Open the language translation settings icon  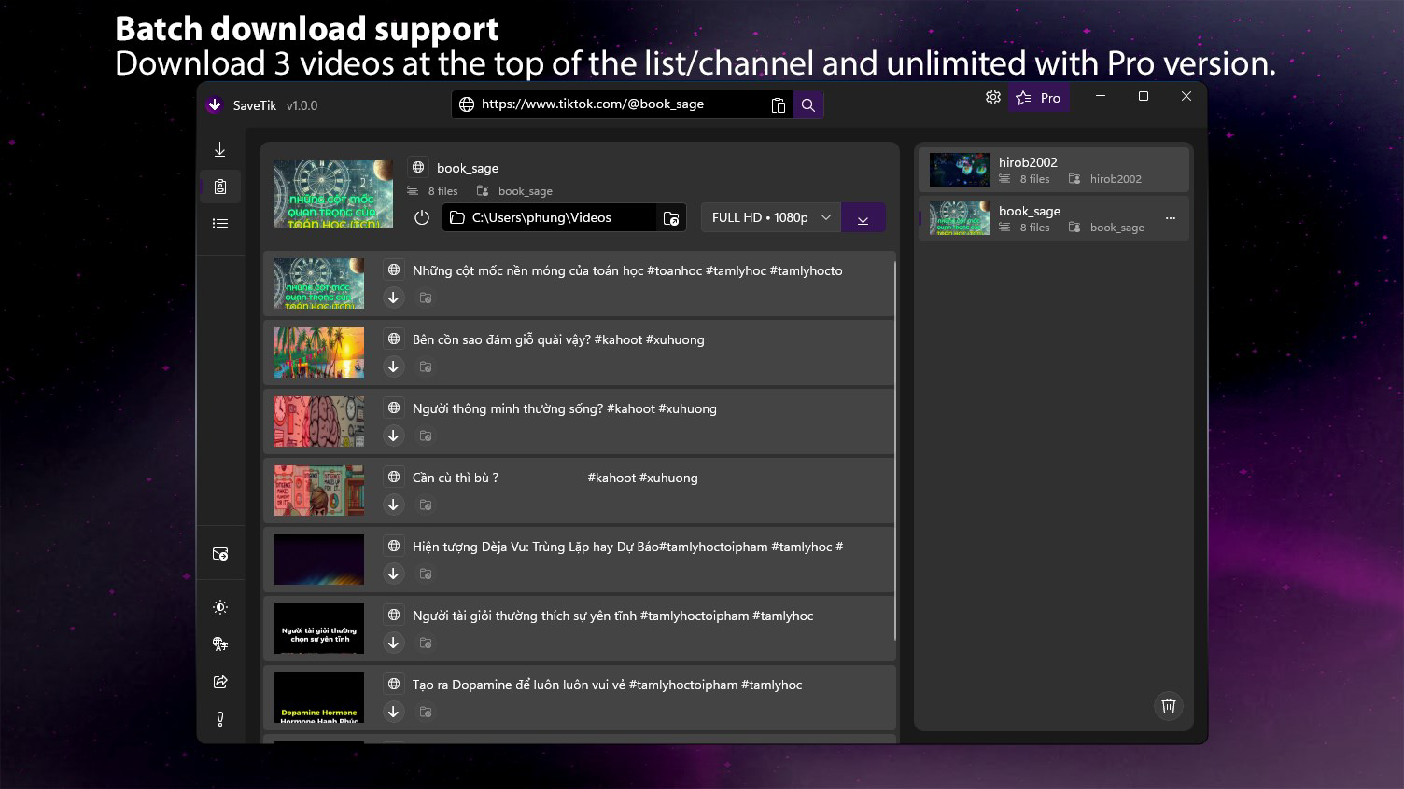(220, 644)
